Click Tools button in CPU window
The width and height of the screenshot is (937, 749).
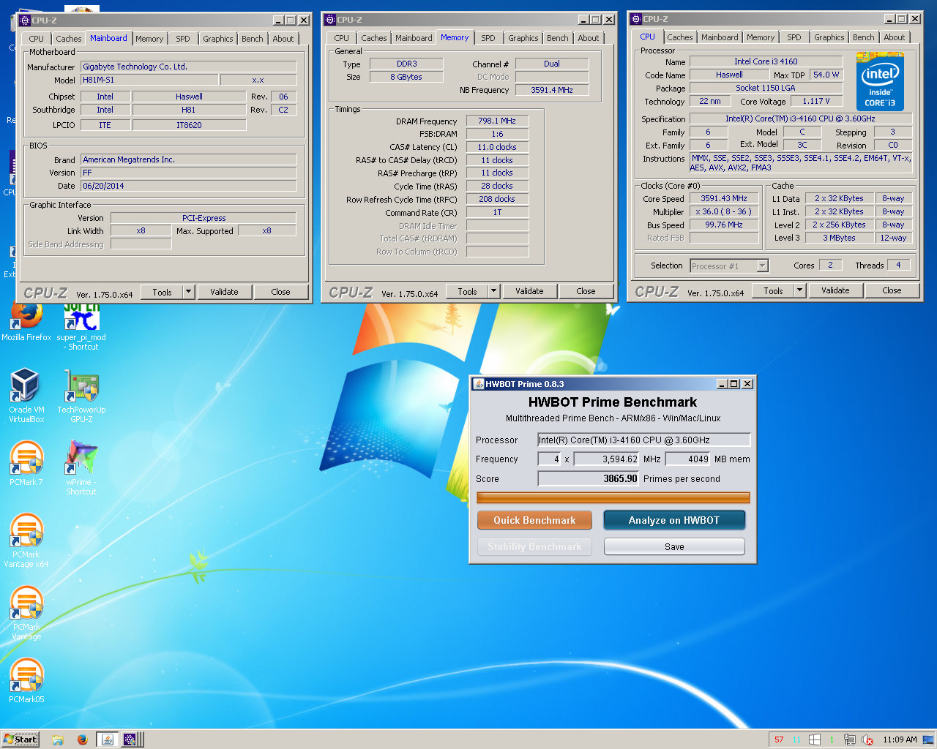(773, 290)
